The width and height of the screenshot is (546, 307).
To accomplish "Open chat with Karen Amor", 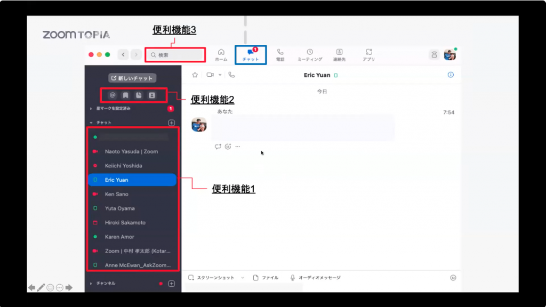I will pos(132,237).
